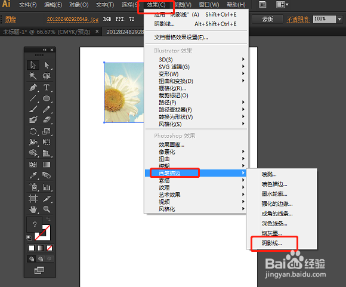Screen dimensions: 346x287
Task: Click the 蒙版 button
Action: pyautogui.click(x=267, y=19)
